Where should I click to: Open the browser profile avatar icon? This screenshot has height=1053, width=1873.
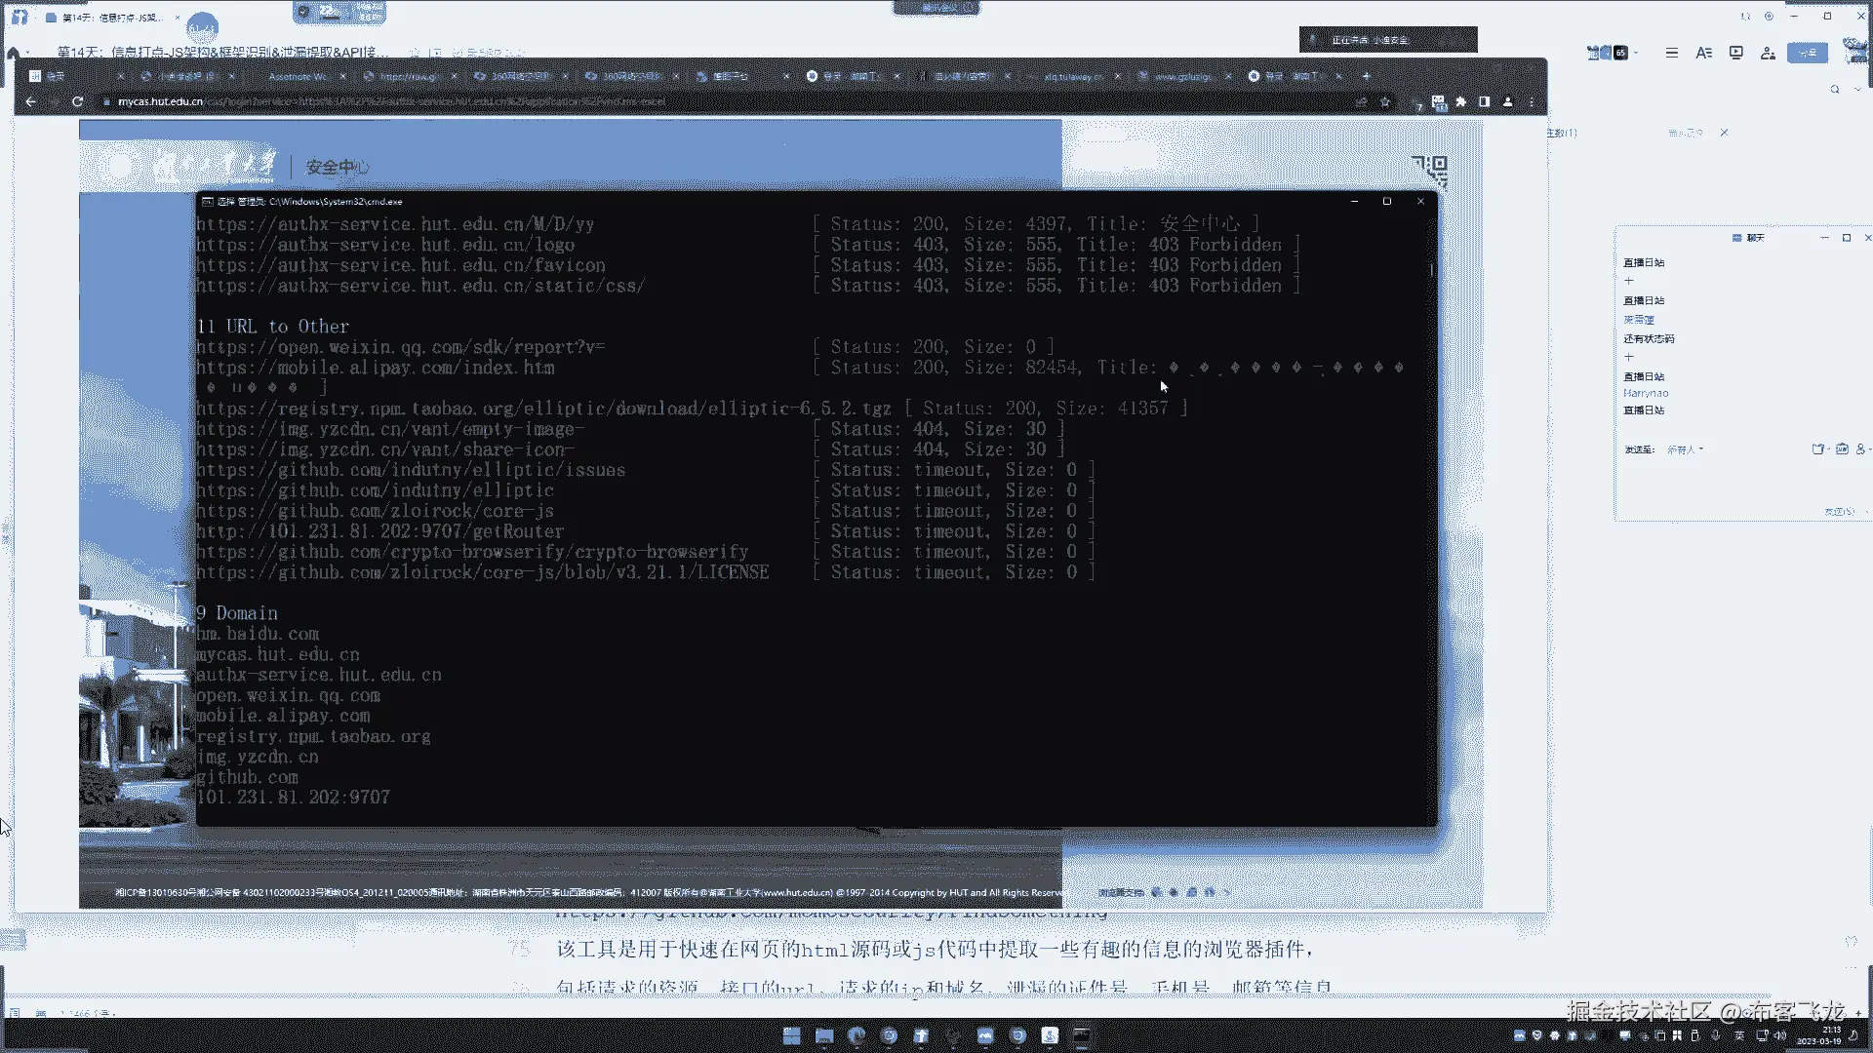tap(1508, 101)
